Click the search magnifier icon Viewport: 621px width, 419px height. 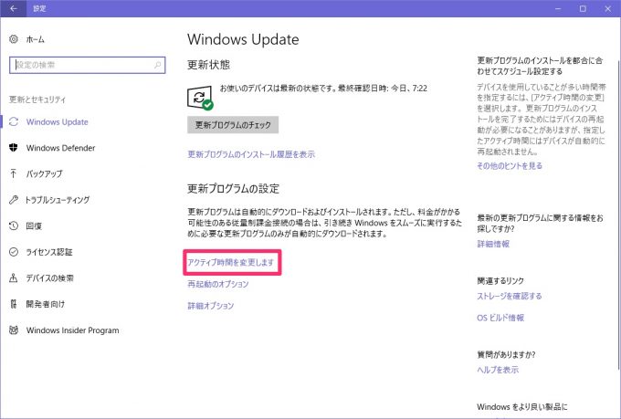(158, 65)
